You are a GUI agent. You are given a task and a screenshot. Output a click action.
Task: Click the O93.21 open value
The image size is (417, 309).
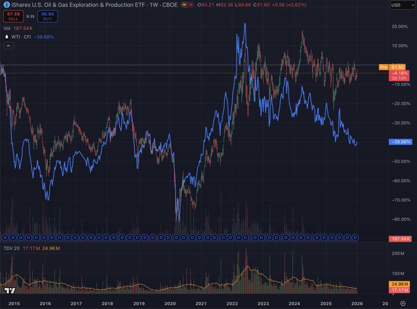coord(205,5)
